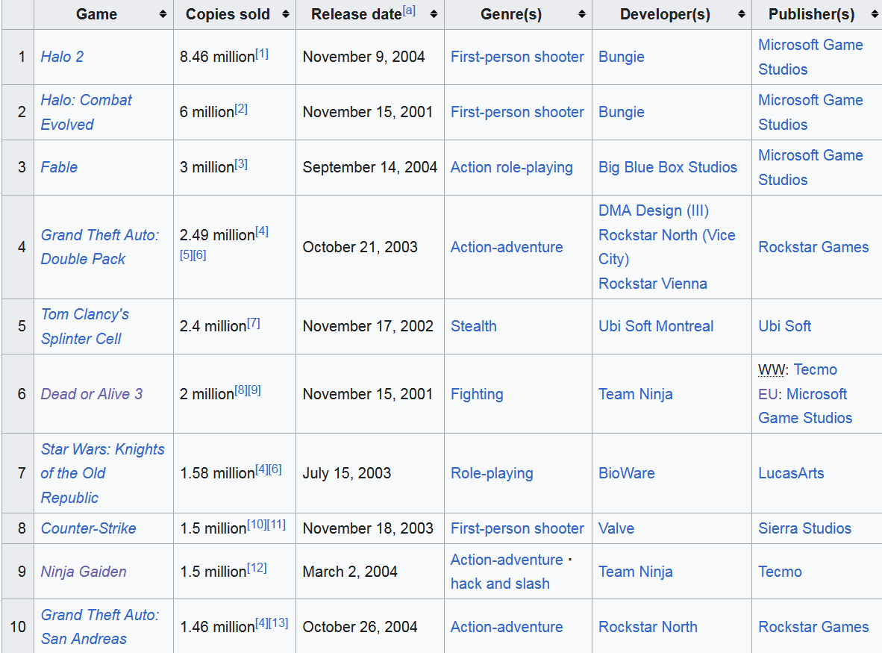This screenshot has height=653, width=882.
Task: Open the BioWare developer link
Action: 627,473
